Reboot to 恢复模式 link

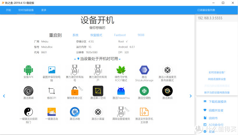point(96,35)
